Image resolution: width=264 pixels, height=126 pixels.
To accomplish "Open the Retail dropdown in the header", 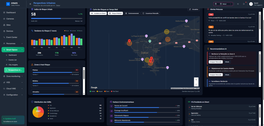I will (x=223, y=4).
